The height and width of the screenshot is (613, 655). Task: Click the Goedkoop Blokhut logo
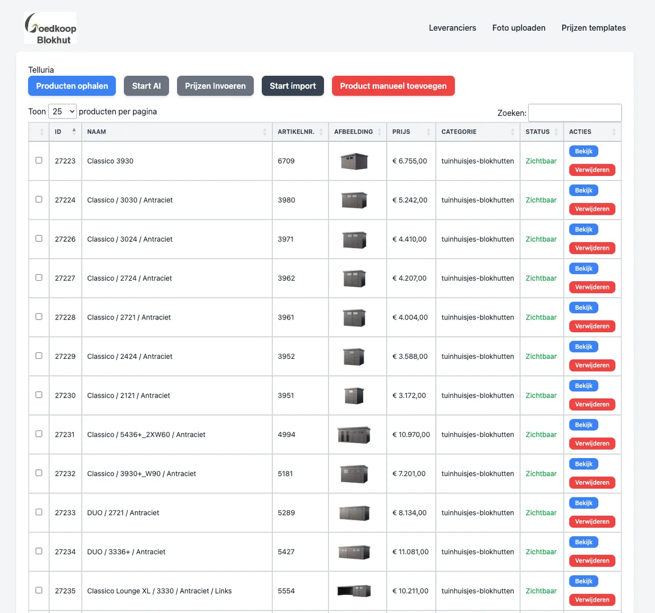click(x=51, y=28)
